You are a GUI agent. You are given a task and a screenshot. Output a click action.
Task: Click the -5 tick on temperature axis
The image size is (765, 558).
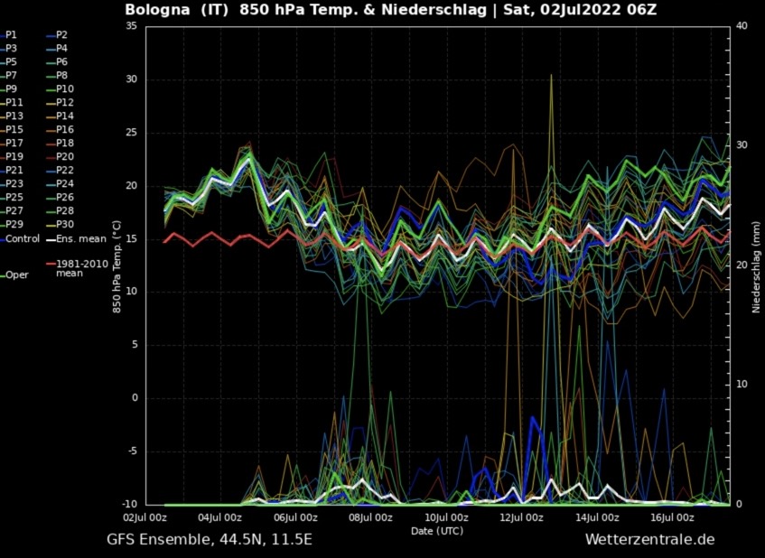tap(133, 451)
